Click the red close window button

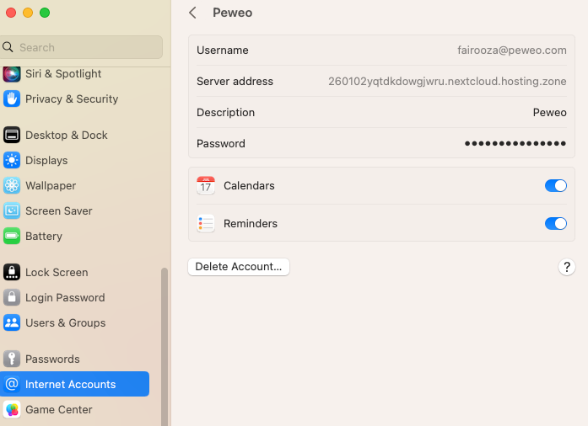point(11,13)
